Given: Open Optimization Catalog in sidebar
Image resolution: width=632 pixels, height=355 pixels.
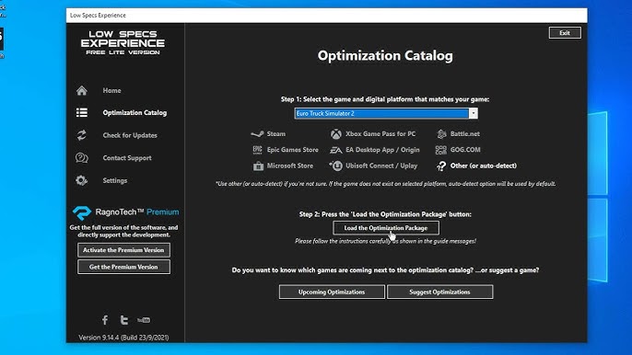Looking at the screenshot, I should pos(135,113).
